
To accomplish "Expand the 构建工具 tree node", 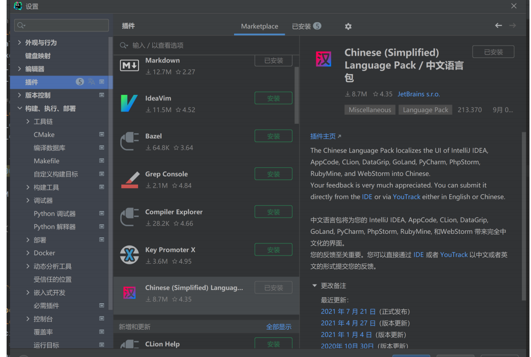I will [28, 187].
